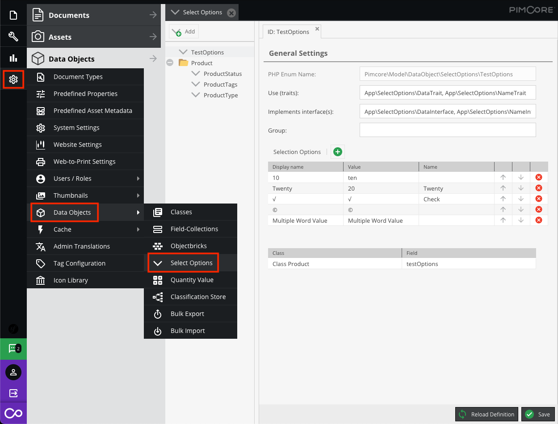Expand the Documents panel arrow

tap(153, 15)
